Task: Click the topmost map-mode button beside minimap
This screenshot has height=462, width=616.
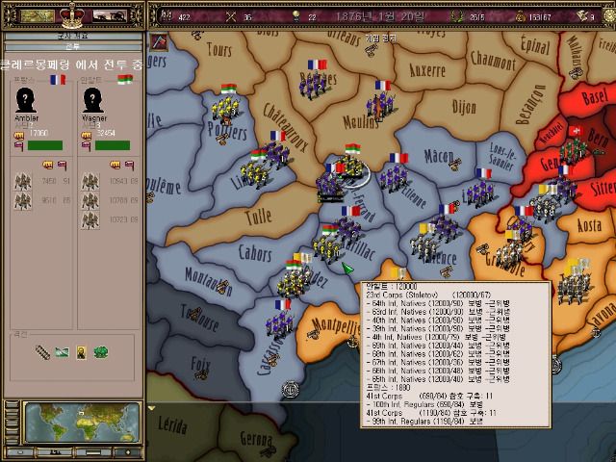Action: click(12, 404)
